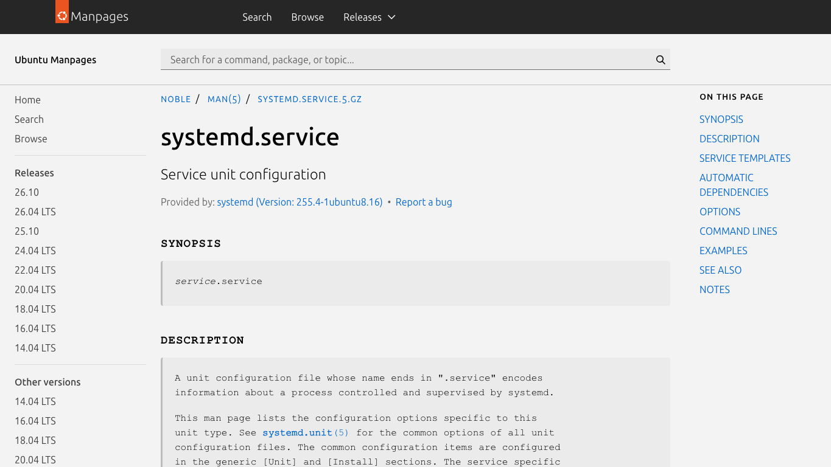Open 14.04 LTS under Other versions
Image resolution: width=831 pixels, height=467 pixels.
tap(35, 401)
